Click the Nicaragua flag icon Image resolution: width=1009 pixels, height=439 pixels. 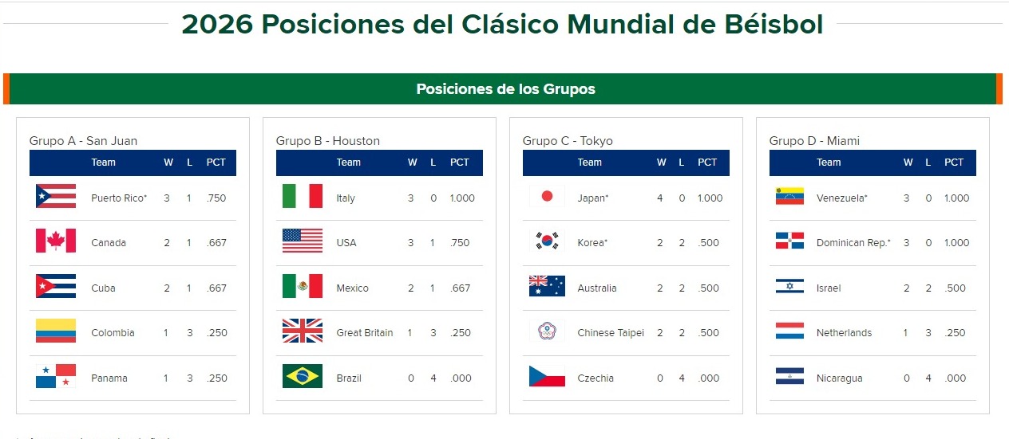[789, 377]
